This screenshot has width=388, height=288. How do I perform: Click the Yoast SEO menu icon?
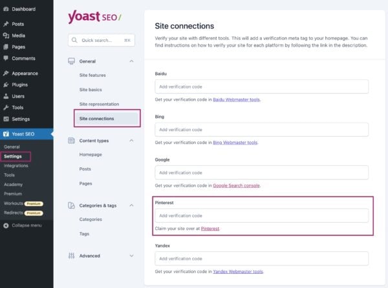click(x=6, y=134)
